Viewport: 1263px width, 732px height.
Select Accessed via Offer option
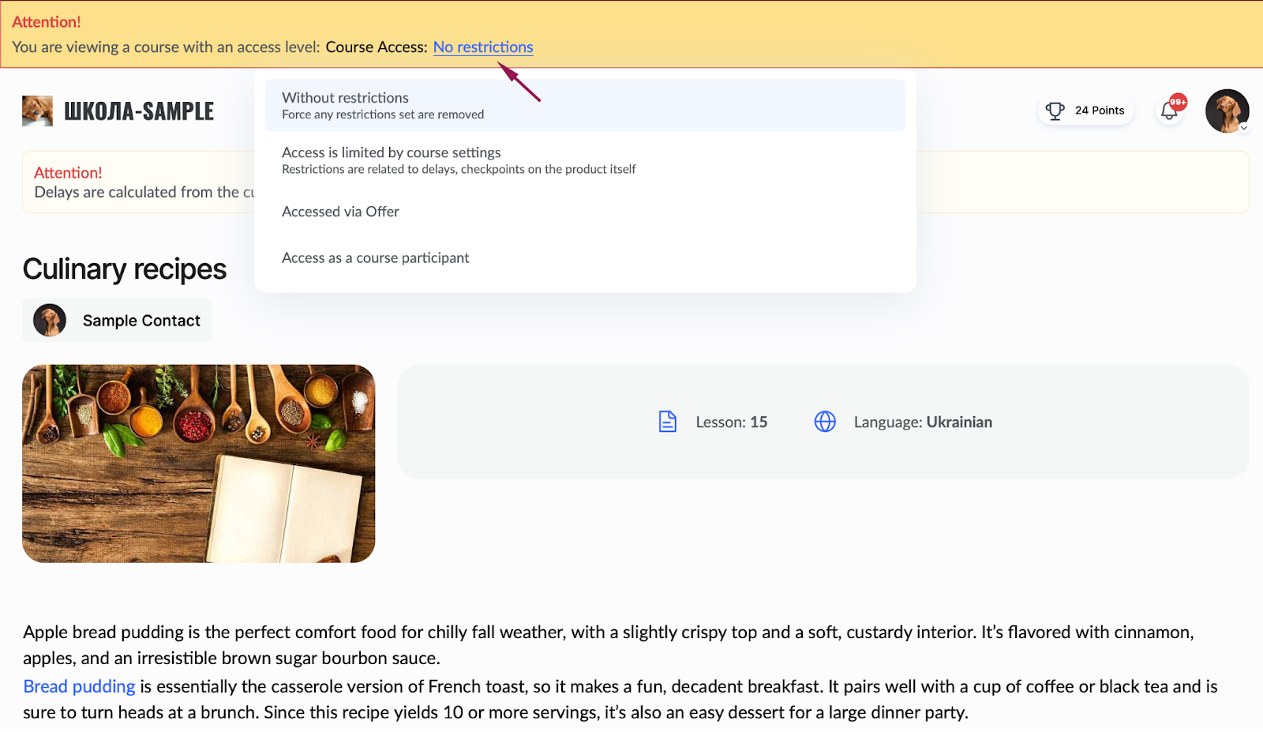tap(585, 212)
